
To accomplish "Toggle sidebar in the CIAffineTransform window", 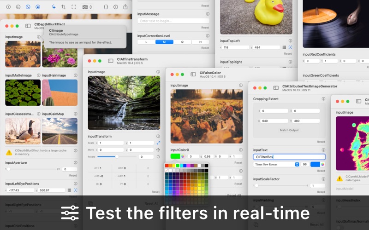I will point(111,61).
